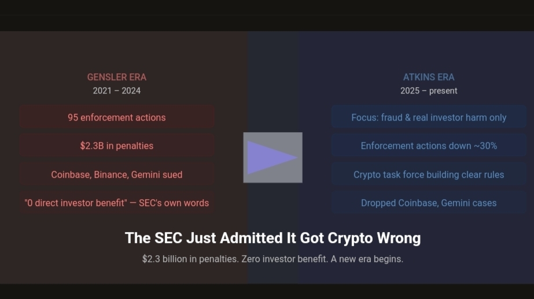
Task: Play the video with the center play button
Action: click(273, 158)
